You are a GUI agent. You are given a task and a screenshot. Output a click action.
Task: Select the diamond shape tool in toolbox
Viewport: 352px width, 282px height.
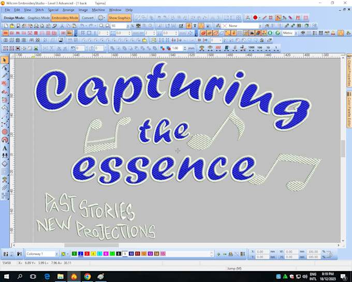(x=5, y=164)
